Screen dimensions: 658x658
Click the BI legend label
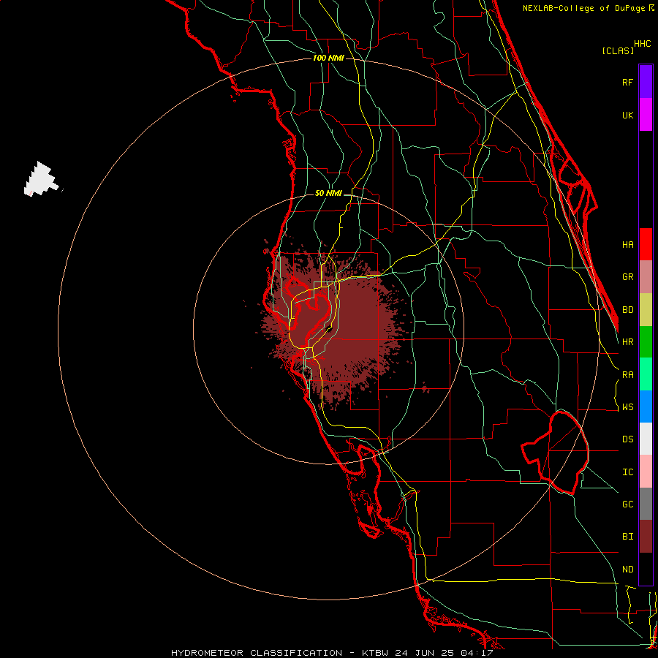coord(627,537)
